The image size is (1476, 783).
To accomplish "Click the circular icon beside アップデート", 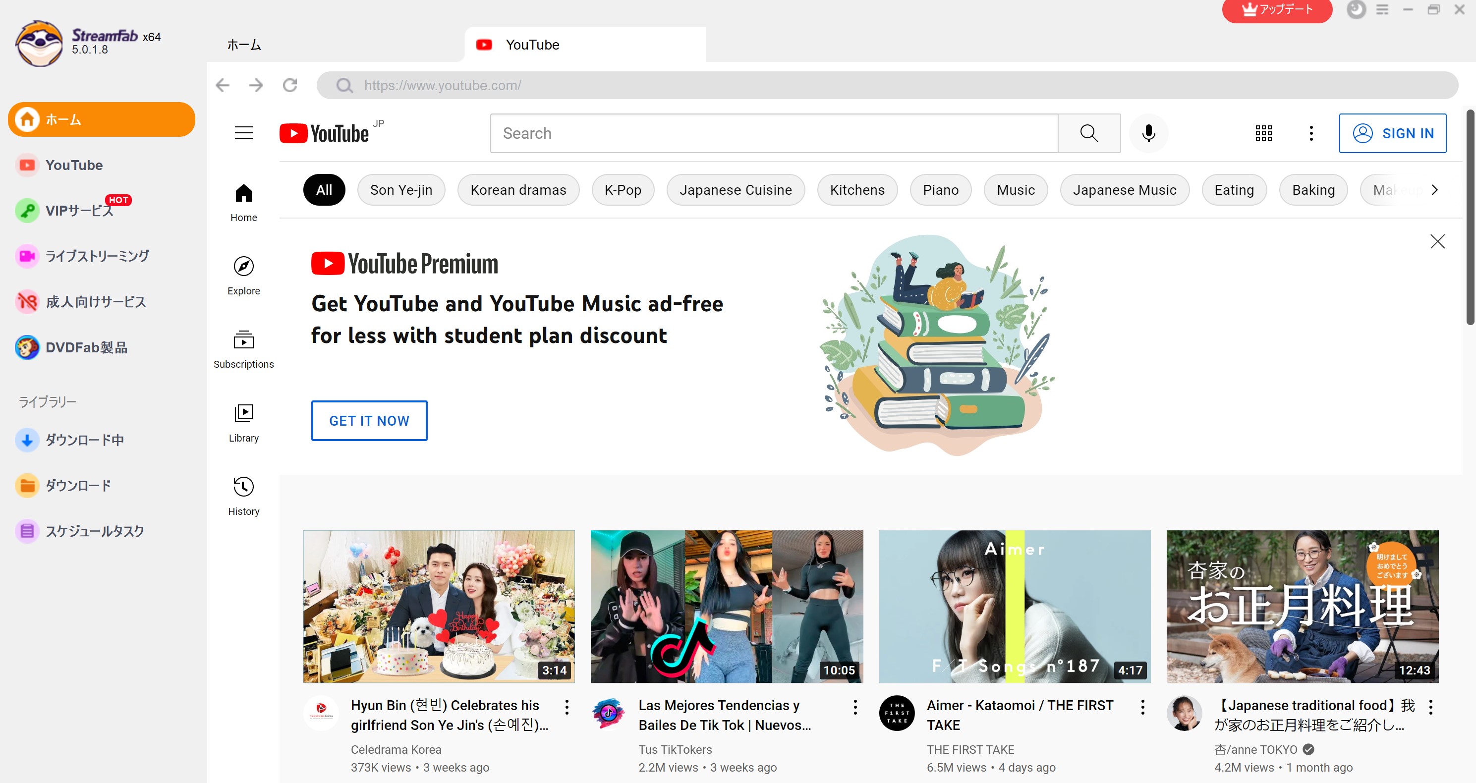I will coord(1356,10).
